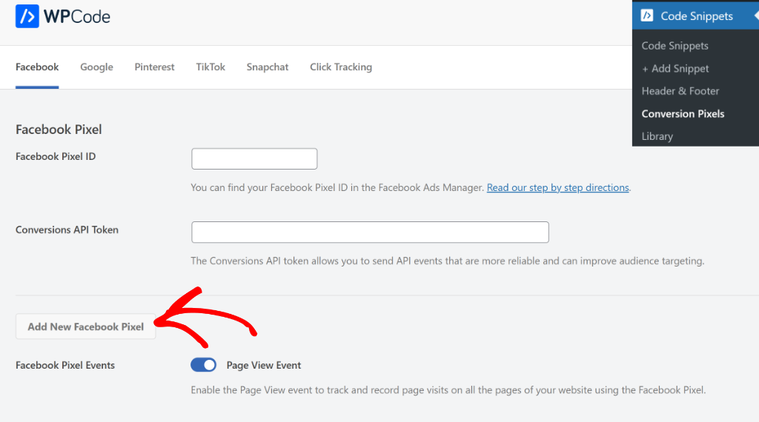Collapse arrow beside Code Snippets header
759x422 pixels.
[755, 16]
